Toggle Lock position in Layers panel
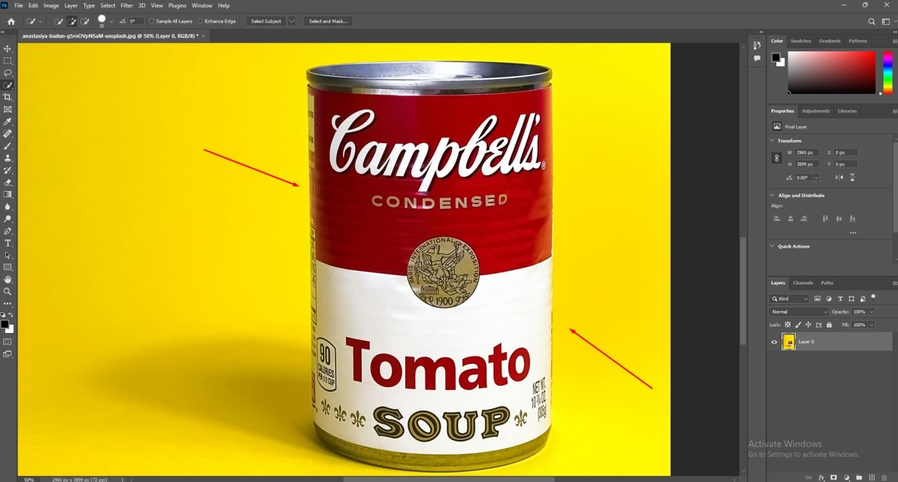 coord(808,325)
